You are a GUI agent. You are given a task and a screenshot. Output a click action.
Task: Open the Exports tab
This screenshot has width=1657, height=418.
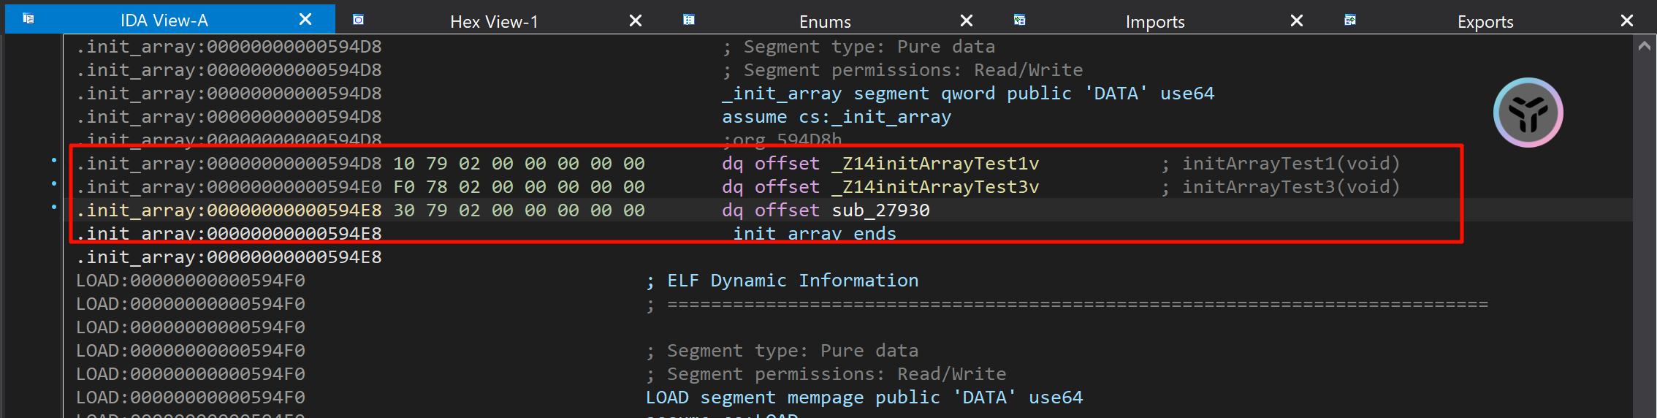[x=1485, y=21]
